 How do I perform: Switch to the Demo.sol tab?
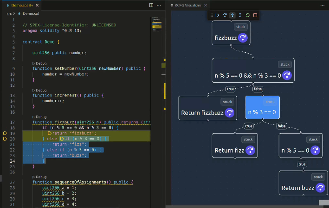(x=22, y=5)
